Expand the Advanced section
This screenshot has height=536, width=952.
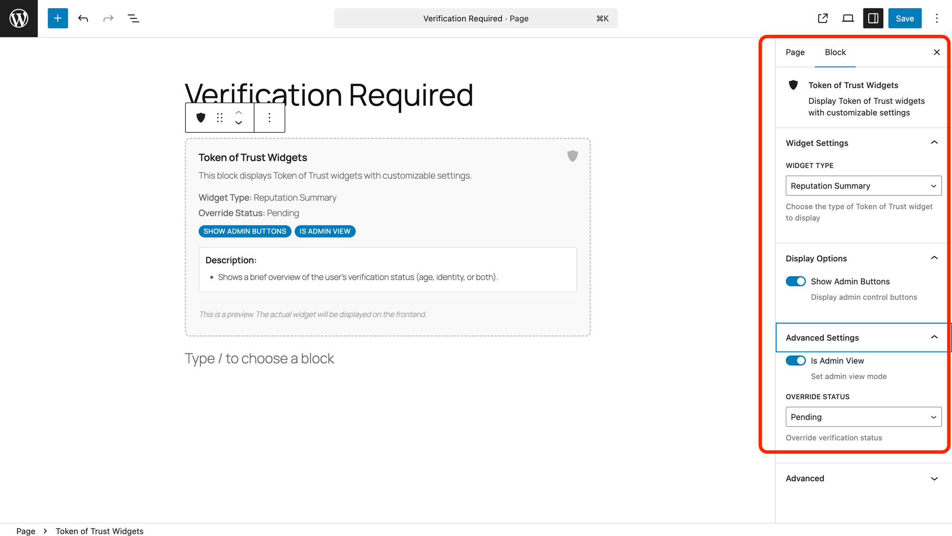point(862,478)
